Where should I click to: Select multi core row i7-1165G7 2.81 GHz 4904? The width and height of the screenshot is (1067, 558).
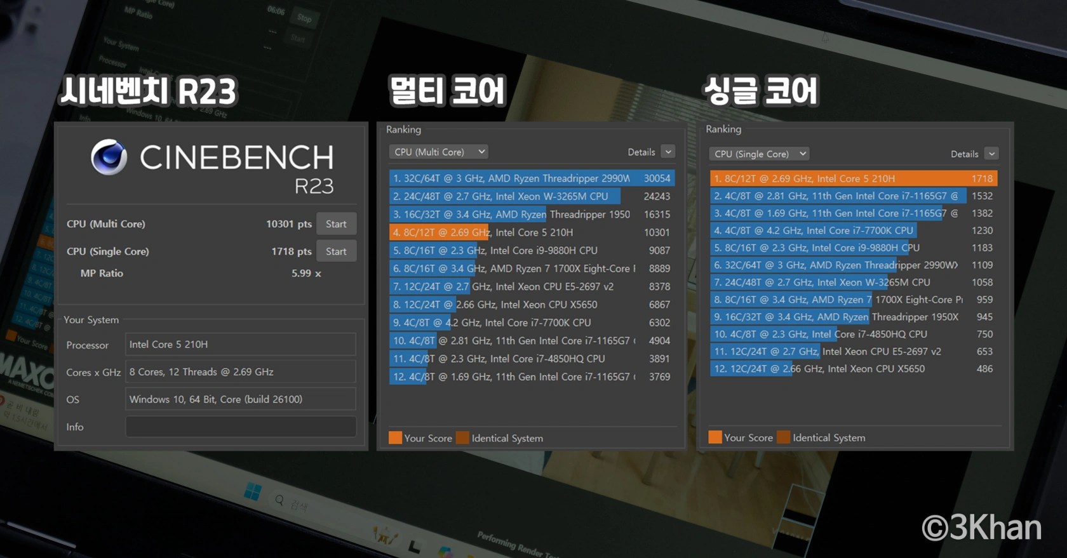coord(532,341)
